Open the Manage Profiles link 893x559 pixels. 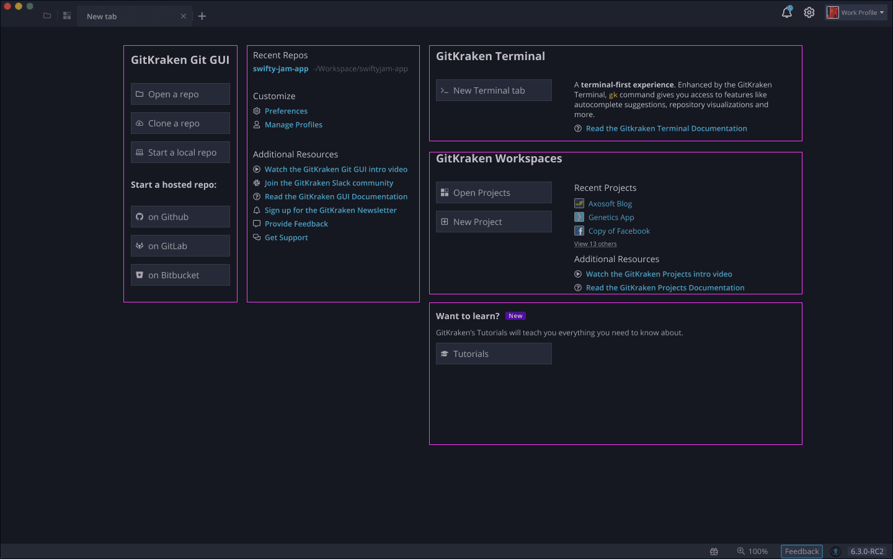click(x=293, y=125)
